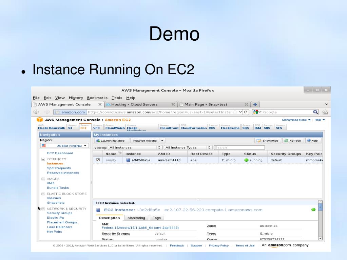Viewport: 347px width, 260px height.
Task: Click the browser back arrow icon
Action: click(x=36, y=112)
